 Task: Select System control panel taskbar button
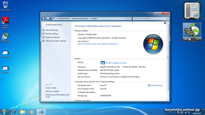tap(41, 112)
